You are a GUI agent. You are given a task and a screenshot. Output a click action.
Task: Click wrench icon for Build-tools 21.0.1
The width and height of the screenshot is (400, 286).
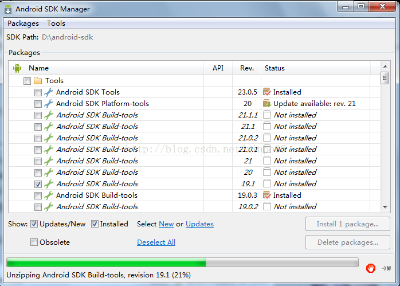coord(49,150)
